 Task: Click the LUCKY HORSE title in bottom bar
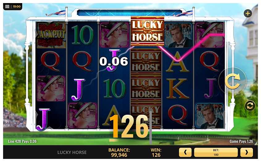[x=72, y=152]
